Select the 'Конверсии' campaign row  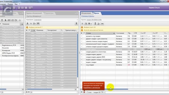12,50
